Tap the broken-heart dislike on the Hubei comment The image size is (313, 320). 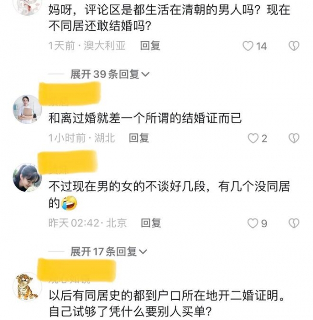[294, 138]
